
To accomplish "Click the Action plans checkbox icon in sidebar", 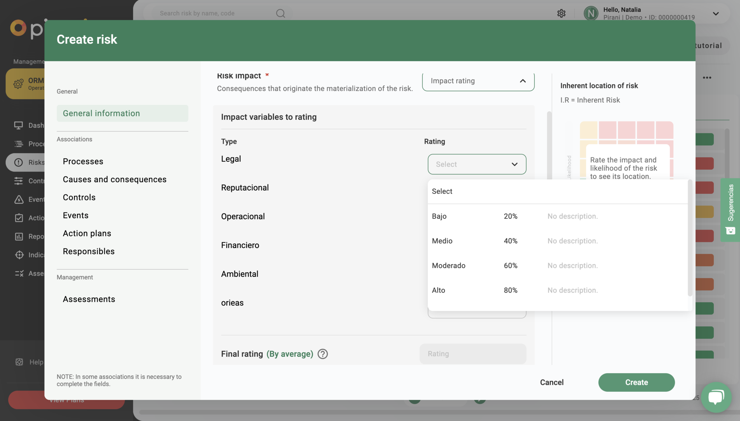I will (19, 218).
